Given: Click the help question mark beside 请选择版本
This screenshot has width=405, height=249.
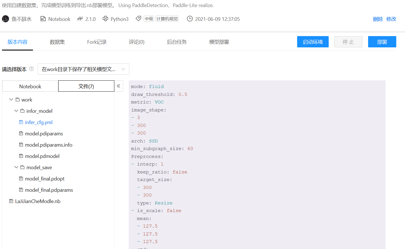Looking at the screenshot, I should click(31, 69).
